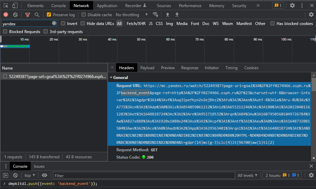Enable the Disable cache checkbox
Image resolution: width=316 pixels, height=189 pixels.
83,15
